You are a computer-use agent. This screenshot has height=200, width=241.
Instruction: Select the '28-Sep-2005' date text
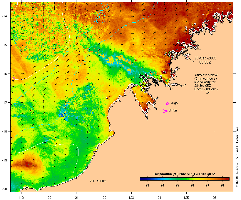pyautogui.click(x=205, y=58)
